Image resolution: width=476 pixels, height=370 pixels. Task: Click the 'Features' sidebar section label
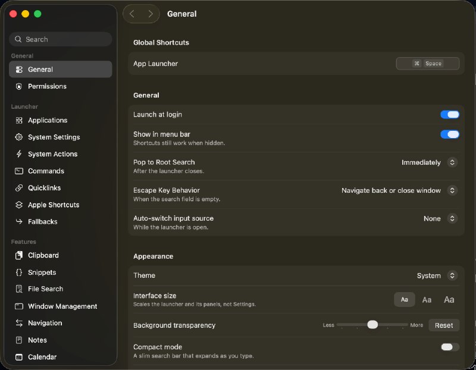click(x=24, y=242)
